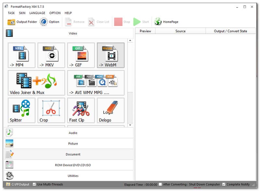The width and height of the screenshot is (260, 191).
Task: Click the Stop toolbar button
Action: (x=122, y=22)
